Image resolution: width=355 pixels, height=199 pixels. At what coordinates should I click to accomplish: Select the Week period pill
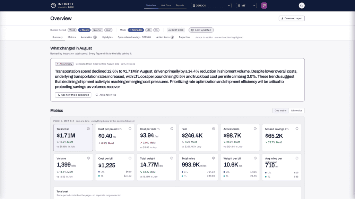click(72, 30)
